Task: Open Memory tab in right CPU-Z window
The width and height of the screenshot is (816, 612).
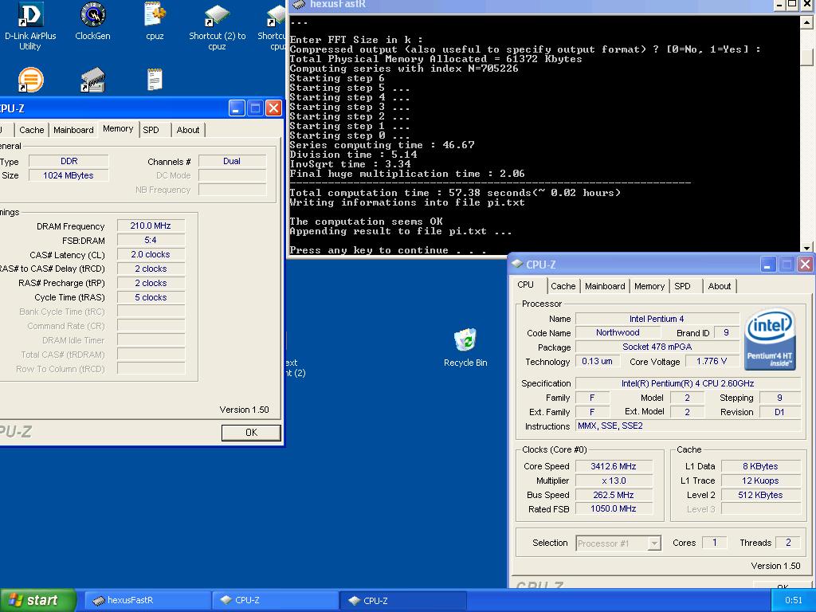Action: pos(649,286)
